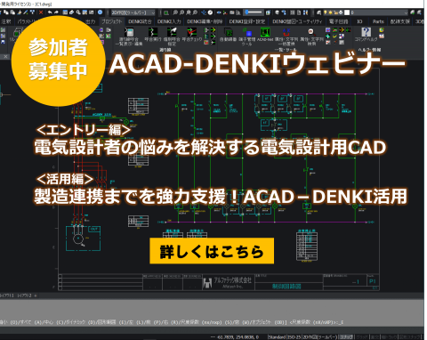
Task: Open the ACAD-tool green icon
Action: tap(265, 32)
